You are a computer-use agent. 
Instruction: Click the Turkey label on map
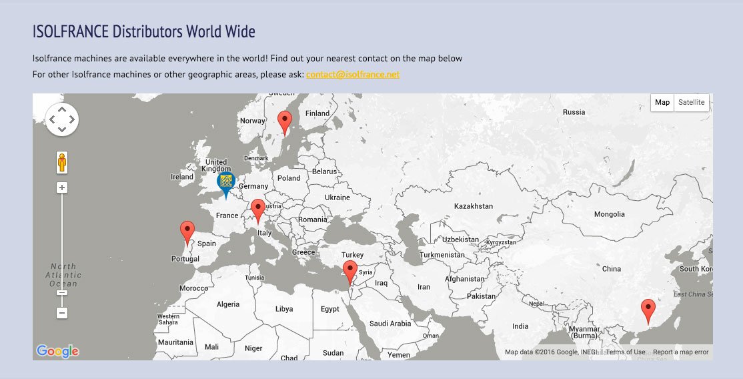[353, 255]
